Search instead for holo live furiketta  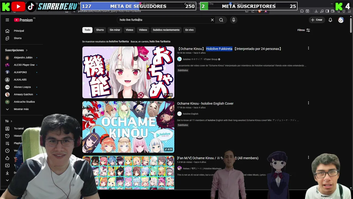(x=160, y=41)
